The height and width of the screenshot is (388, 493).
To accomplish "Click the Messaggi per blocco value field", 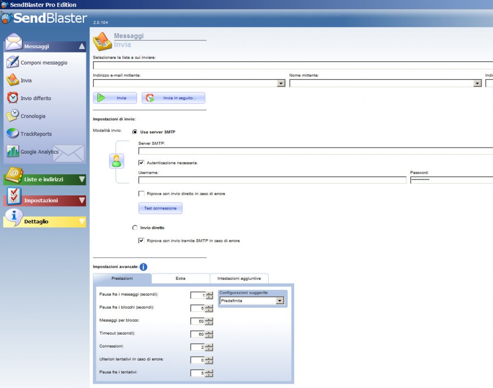I will (x=198, y=321).
